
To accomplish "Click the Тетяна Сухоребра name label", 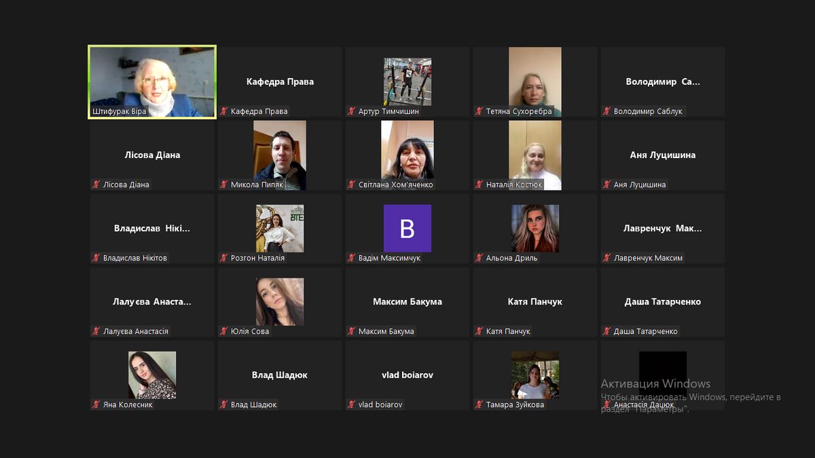I will point(519,111).
